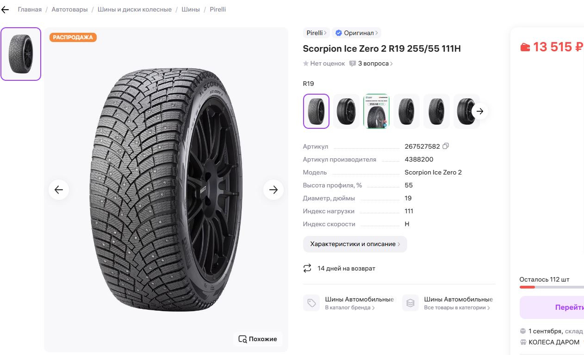Click the Перейти purple button
The width and height of the screenshot is (584, 355).
pos(569,307)
